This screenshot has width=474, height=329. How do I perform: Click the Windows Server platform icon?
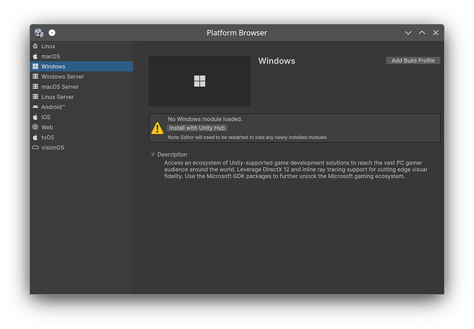click(35, 77)
